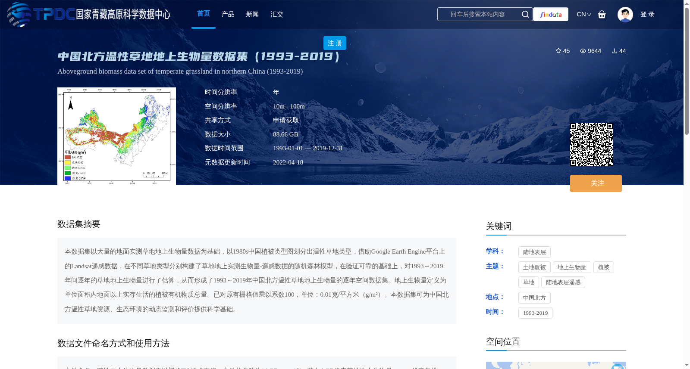Click the vertical page scrollbar thumb

(x=687, y=71)
